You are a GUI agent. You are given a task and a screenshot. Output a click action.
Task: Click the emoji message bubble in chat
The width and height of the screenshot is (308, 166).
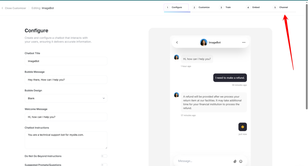pos(242,127)
